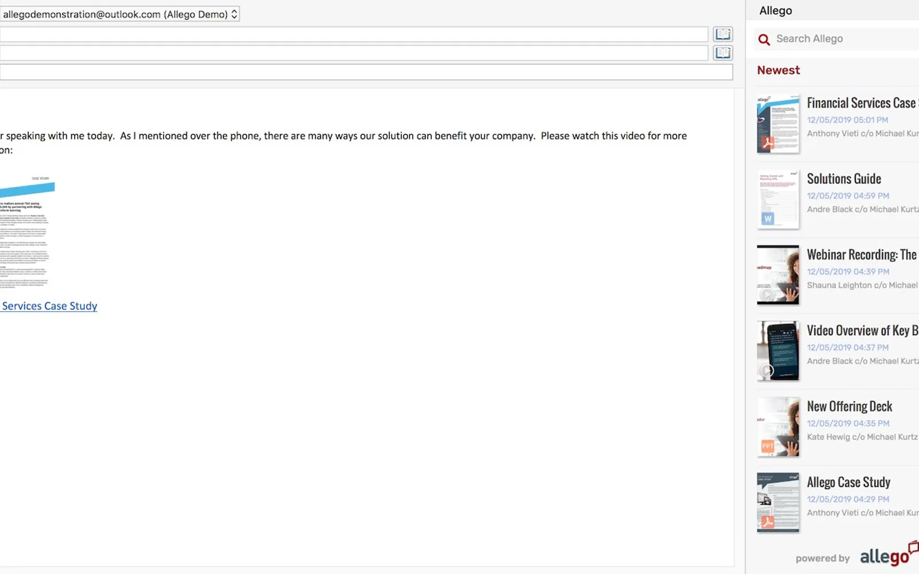Viewport: 919px width, 574px height.
Task: Click the email body text about speaking today
Action: [x=343, y=143]
